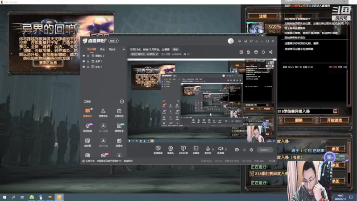Viewport: 357px width, 201px height.
Task: Select the 多媒体 multimedia source button
Action: coord(196,150)
